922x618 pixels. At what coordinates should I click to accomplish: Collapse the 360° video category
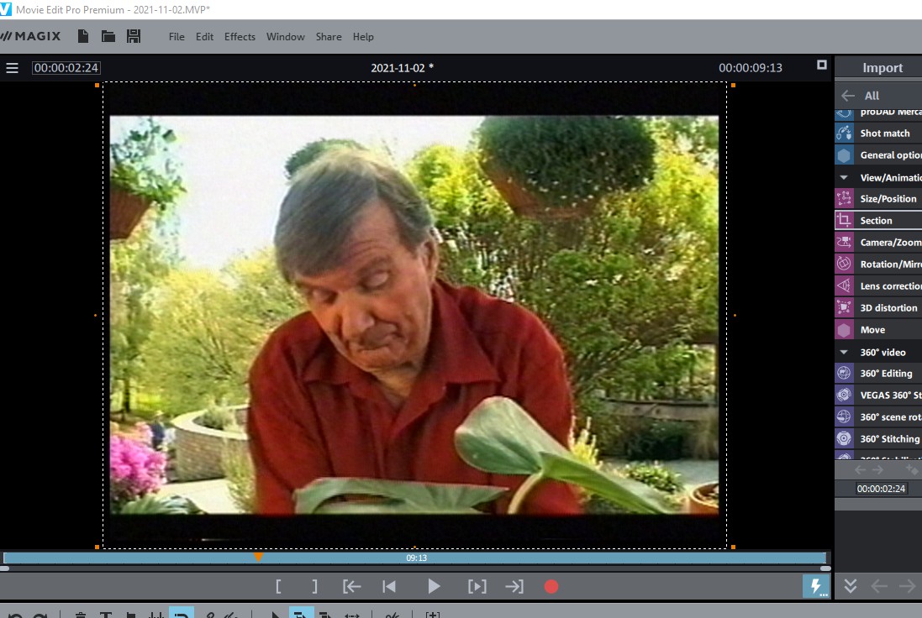844,353
